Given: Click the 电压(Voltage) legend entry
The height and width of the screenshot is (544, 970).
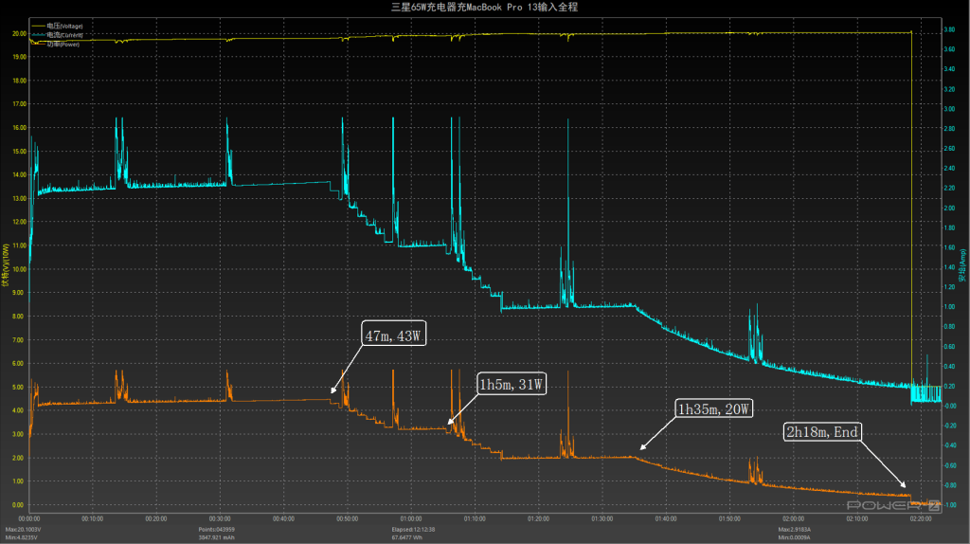Looking at the screenshot, I should click(58, 26).
